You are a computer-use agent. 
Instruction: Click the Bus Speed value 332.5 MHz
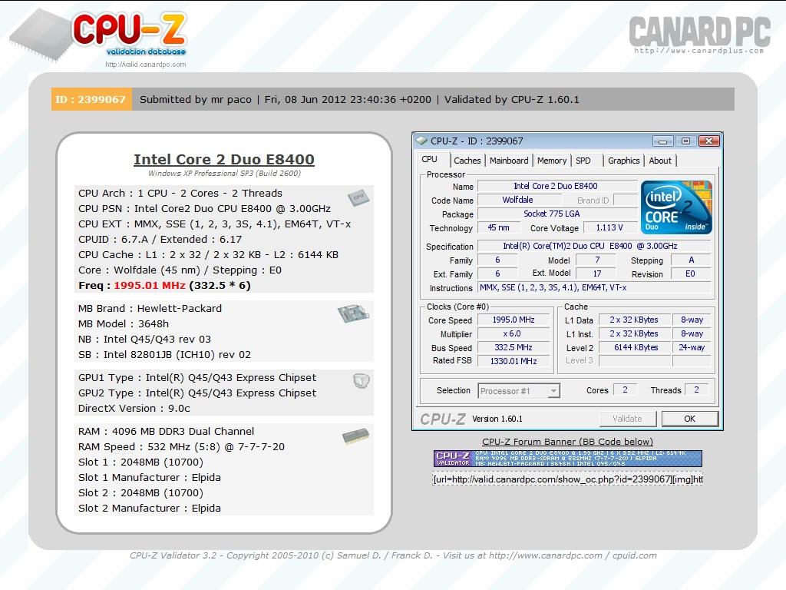514,347
